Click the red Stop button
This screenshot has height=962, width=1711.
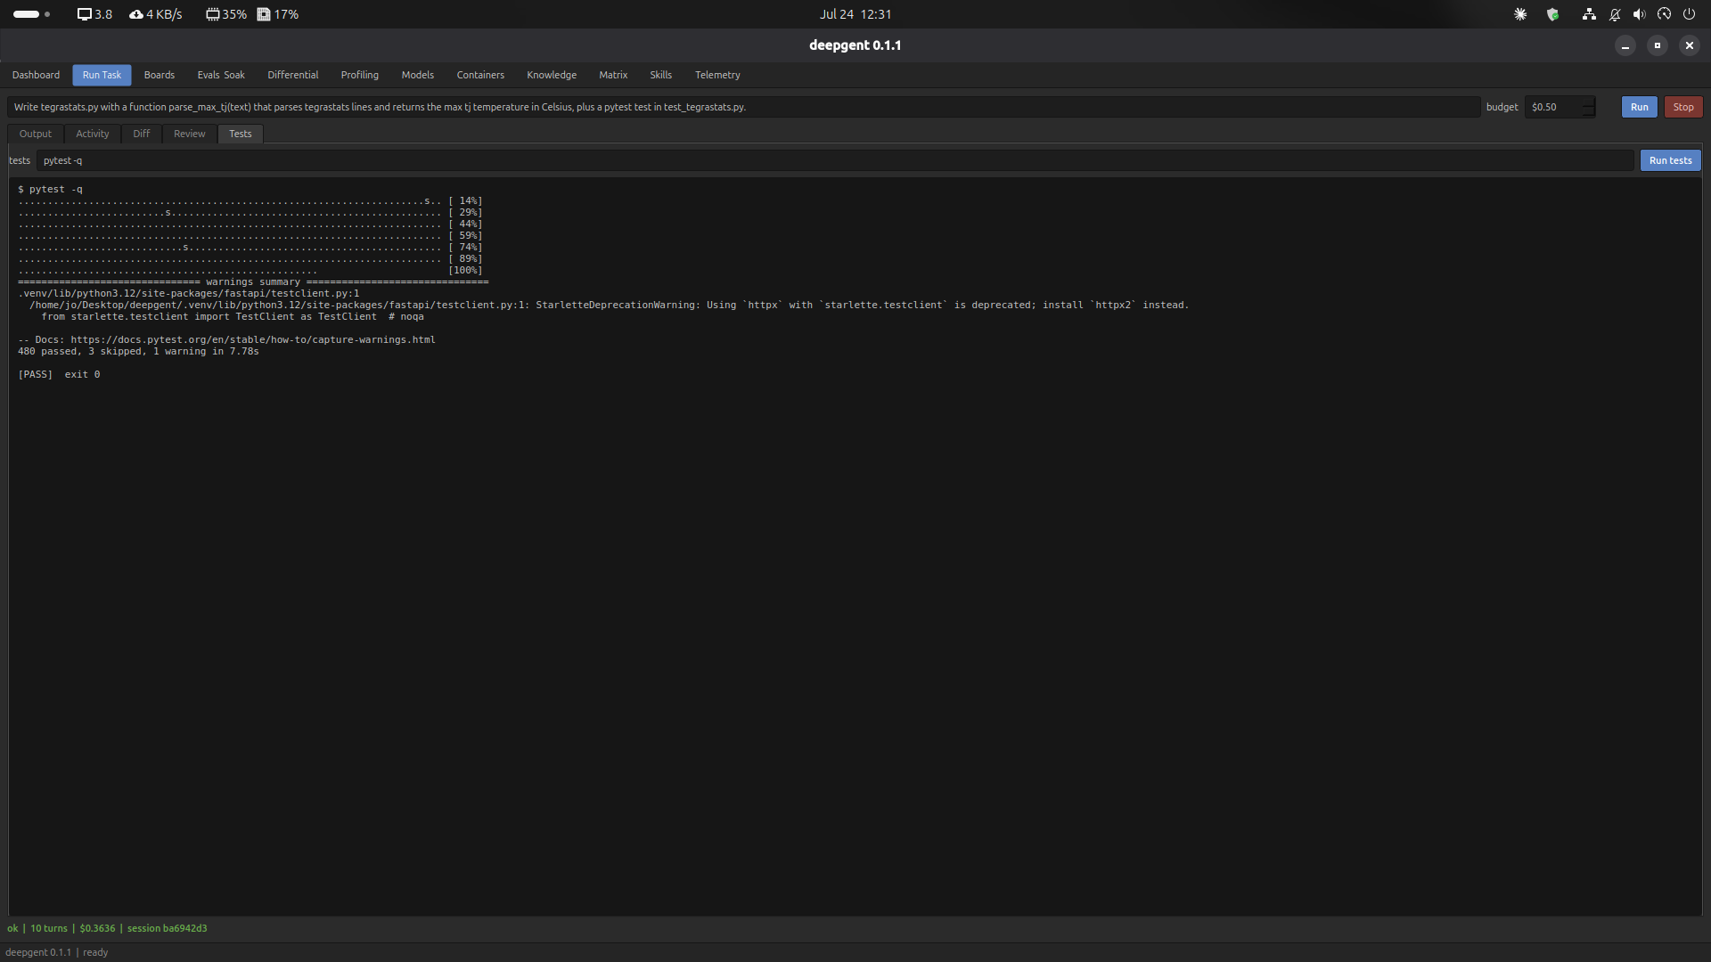pos(1683,107)
